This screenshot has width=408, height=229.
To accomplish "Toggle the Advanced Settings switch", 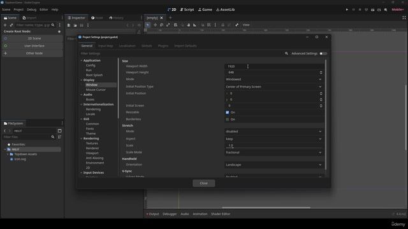I will [323, 53].
